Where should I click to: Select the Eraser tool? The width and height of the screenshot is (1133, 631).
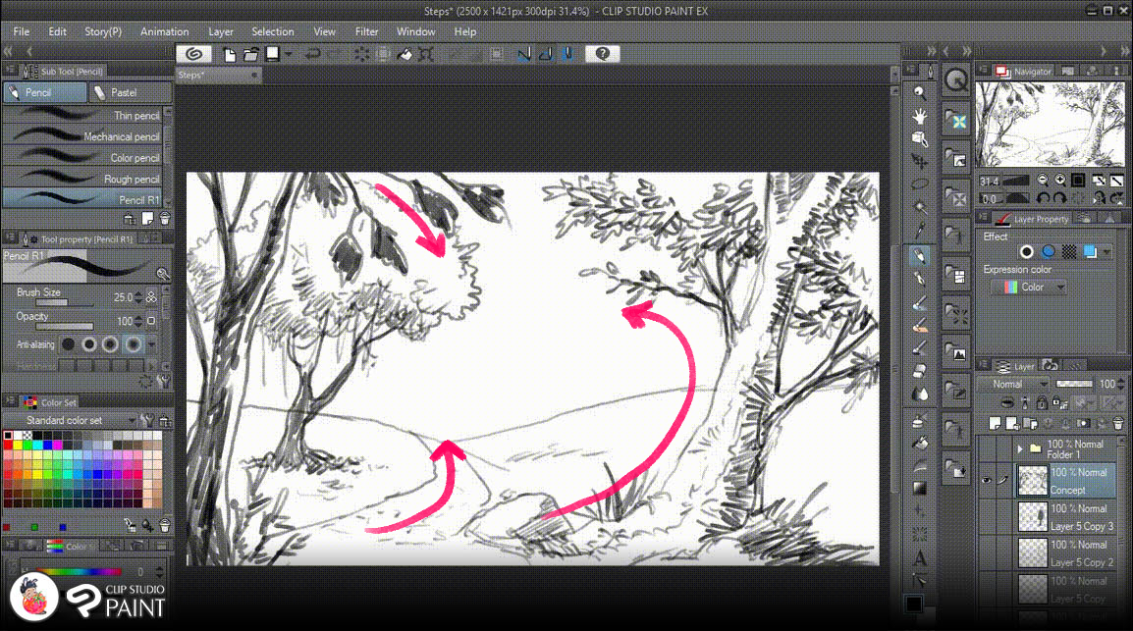[x=919, y=371]
